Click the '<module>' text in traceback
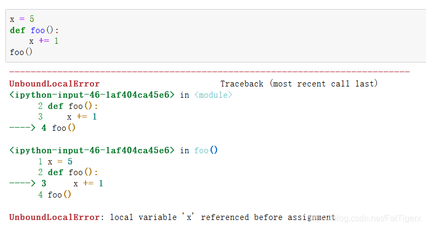The height and width of the screenshot is (228, 426). [213, 95]
